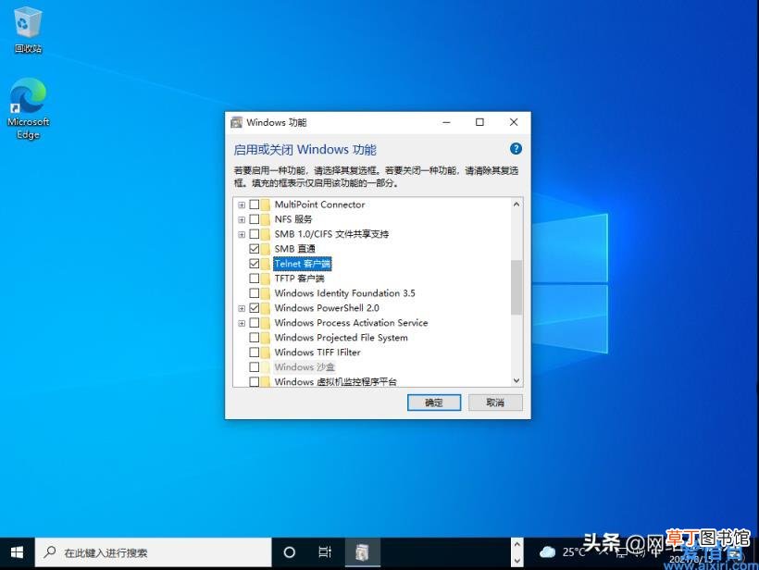Select the SMB 直通 label
Image resolution: width=759 pixels, height=570 pixels.
click(x=294, y=249)
